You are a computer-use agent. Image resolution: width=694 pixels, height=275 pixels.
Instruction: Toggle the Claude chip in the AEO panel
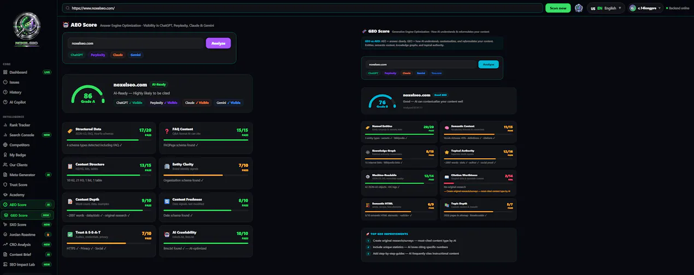(117, 55)
